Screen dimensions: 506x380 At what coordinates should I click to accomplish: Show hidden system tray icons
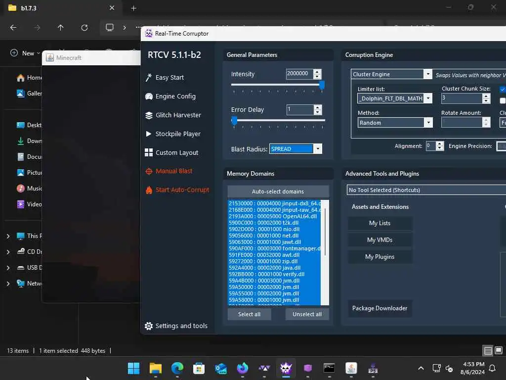pos(421,368)
